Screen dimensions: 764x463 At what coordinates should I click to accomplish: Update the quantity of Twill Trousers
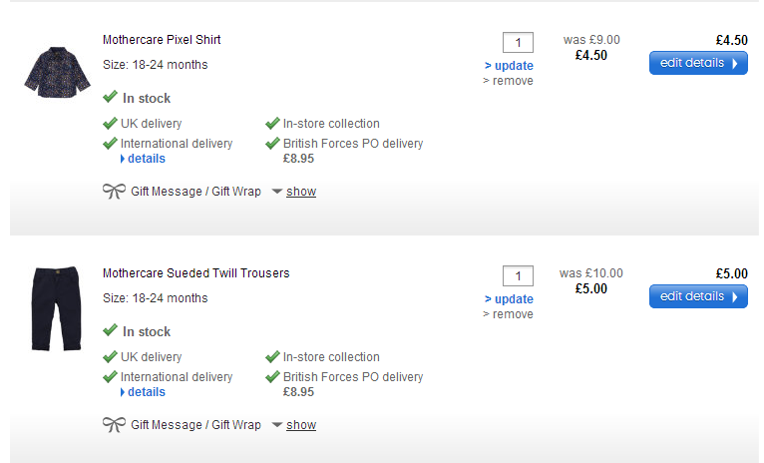pos(510,299)
